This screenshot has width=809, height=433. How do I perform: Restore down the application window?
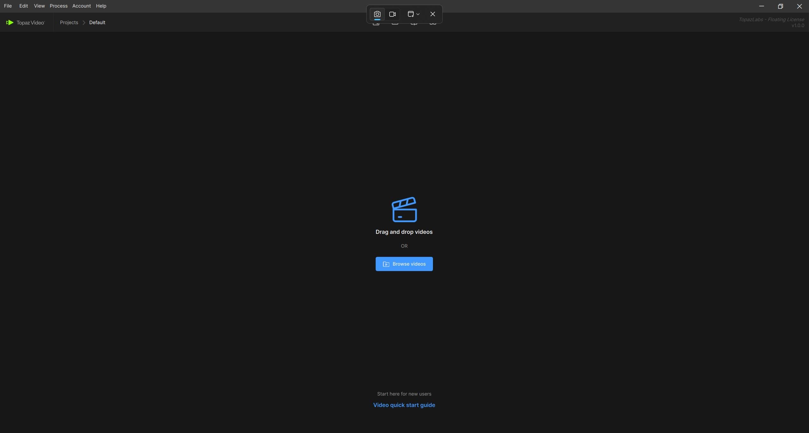point(781,6)
